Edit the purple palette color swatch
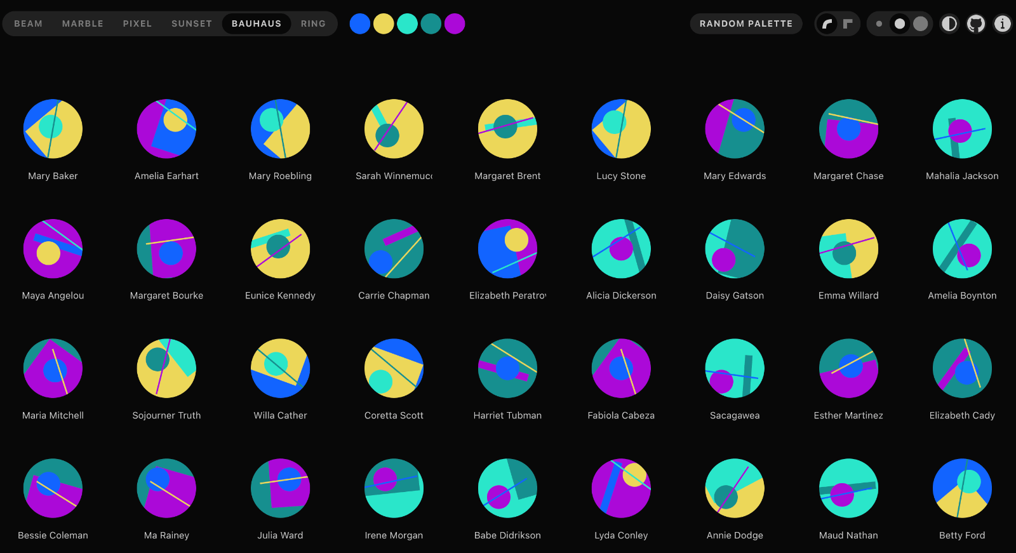Viewport: 1016px width, 553px height. click(x=455, y=24)
